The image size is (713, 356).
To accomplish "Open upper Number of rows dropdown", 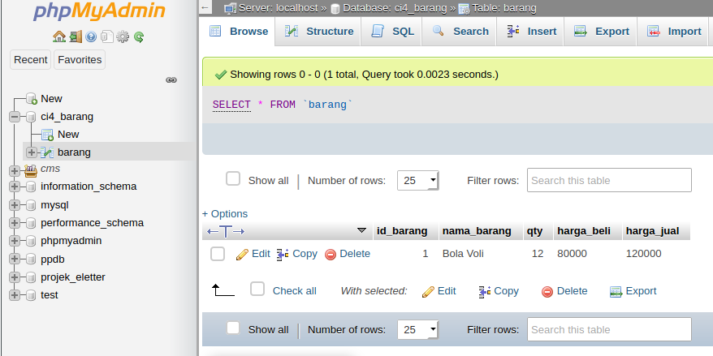I will (418, 180).
